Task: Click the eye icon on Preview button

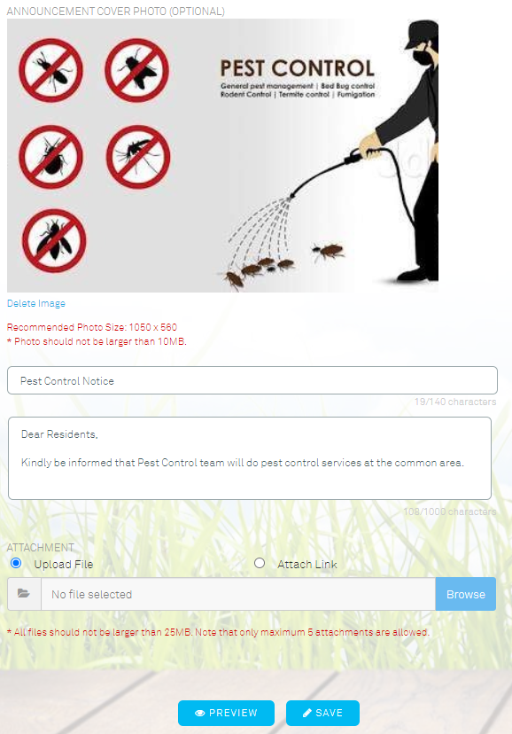Action: (x=200, y=713)
